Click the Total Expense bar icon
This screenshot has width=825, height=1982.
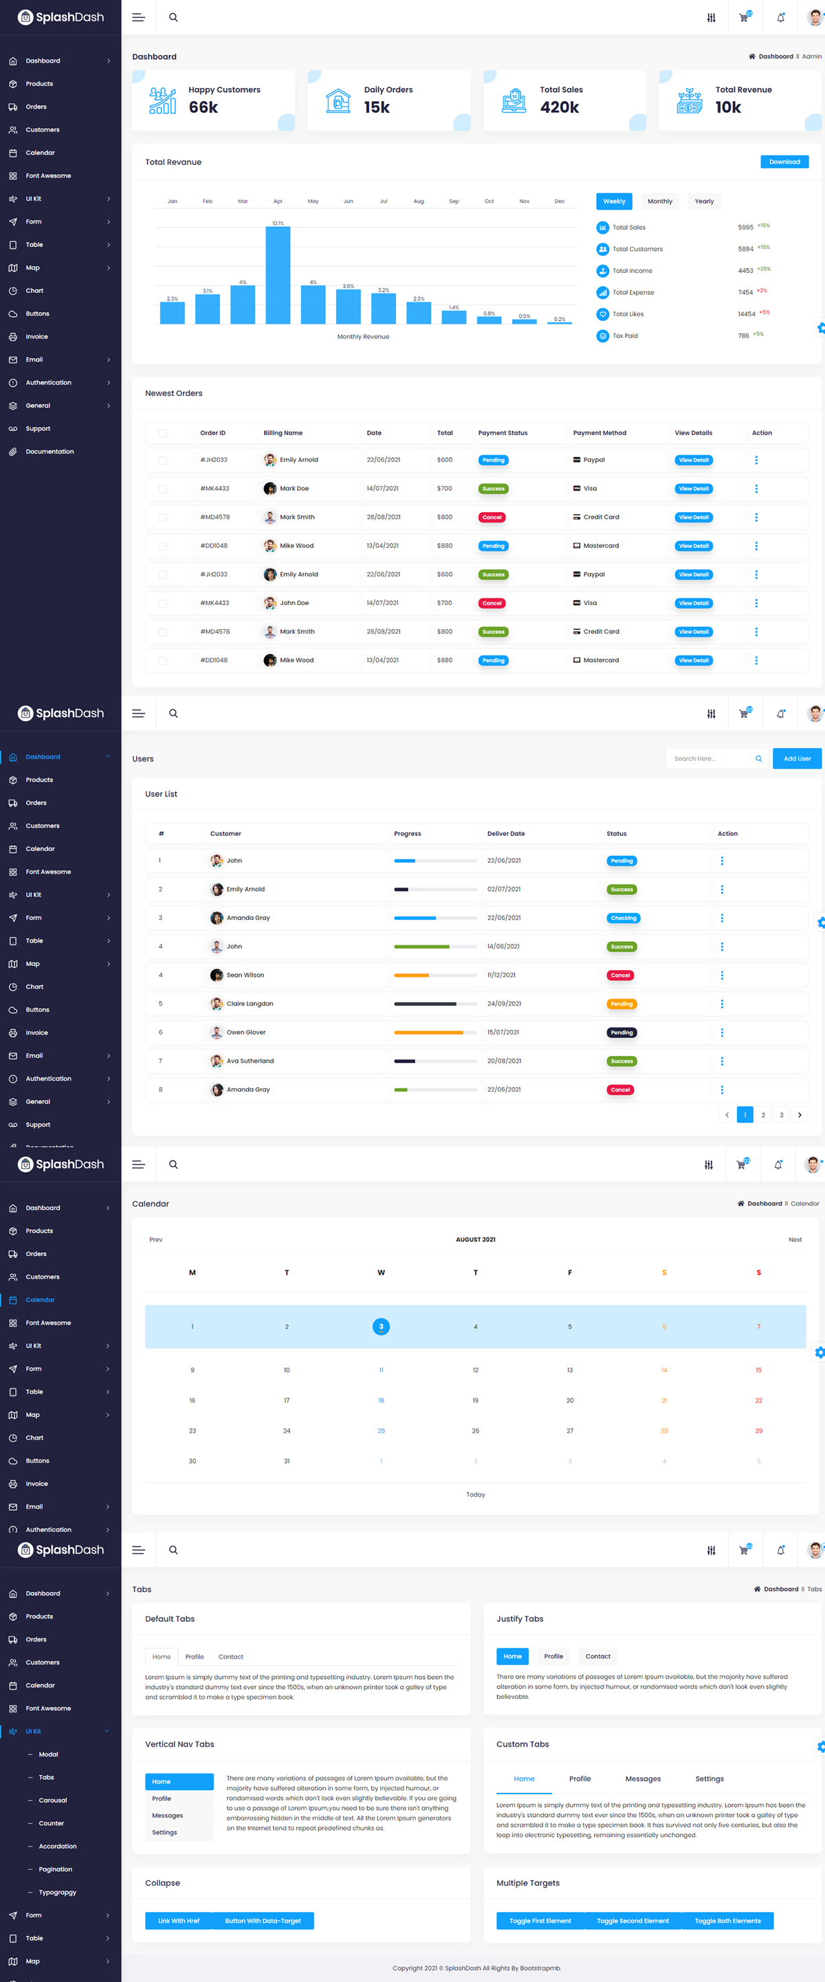pos(602,292)
